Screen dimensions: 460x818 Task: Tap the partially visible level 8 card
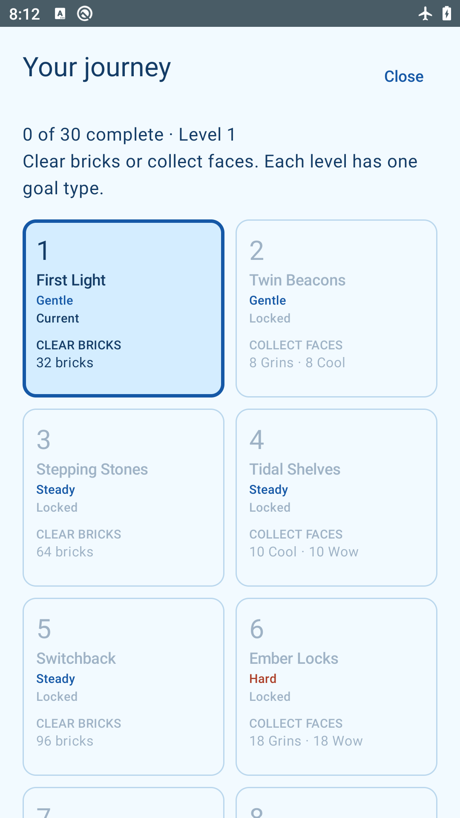pyautogui.click(x=336, y=803)
